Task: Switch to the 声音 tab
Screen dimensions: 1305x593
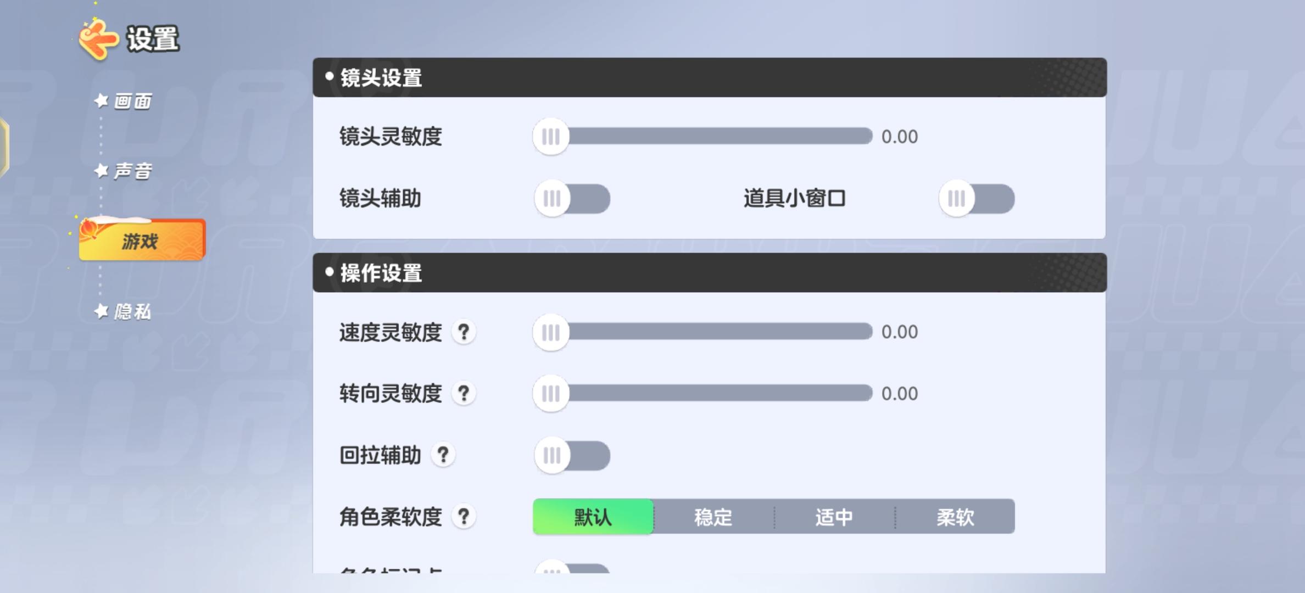Action: 132,171
